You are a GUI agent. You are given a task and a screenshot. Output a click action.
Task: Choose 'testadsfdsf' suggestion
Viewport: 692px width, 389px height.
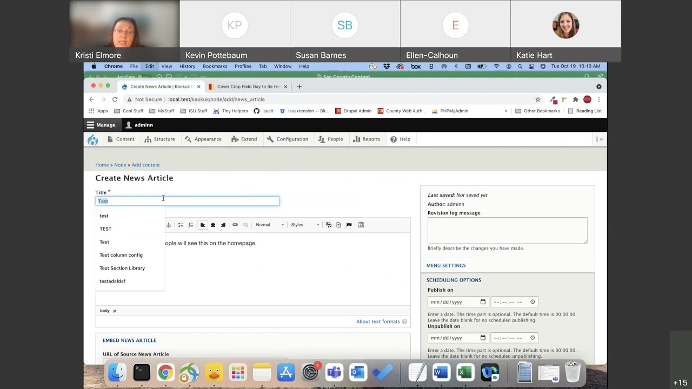pyautogui.click(x=112, y=281)
